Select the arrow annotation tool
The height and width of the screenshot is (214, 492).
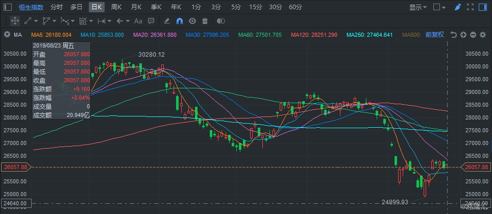[x=119, y=21]
